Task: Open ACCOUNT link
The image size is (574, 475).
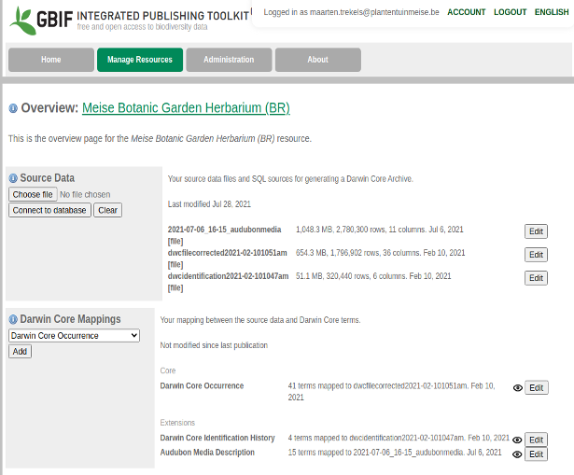Action: [x=466, y=12]
